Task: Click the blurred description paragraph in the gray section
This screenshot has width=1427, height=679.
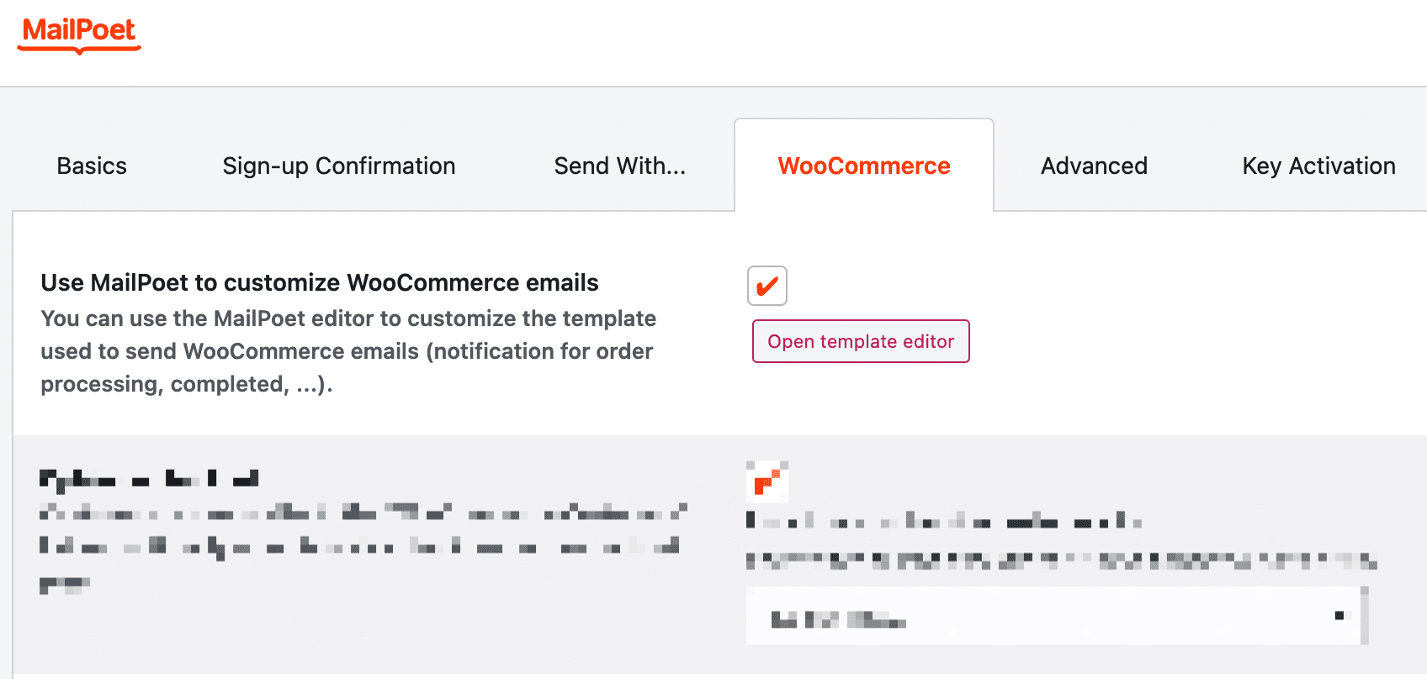Action: point(362,529)
